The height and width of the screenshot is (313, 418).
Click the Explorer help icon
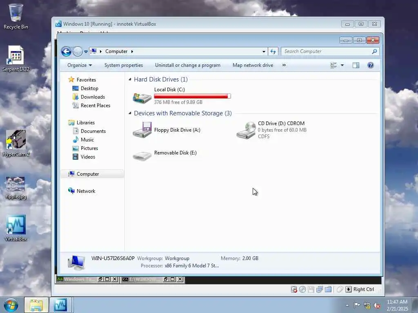tap(370, 65)
